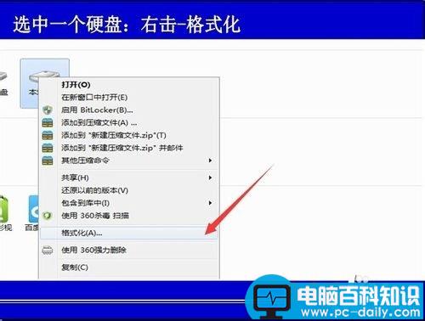Click archive icon beside 并邮件 entry
Screen dimensions: 425x321
tap(48, 148)
